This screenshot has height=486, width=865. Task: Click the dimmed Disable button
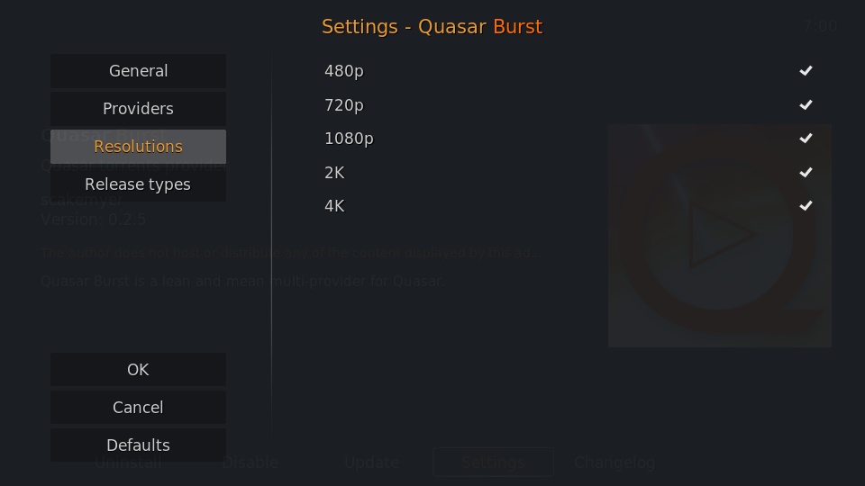click(x=250, y=463)
